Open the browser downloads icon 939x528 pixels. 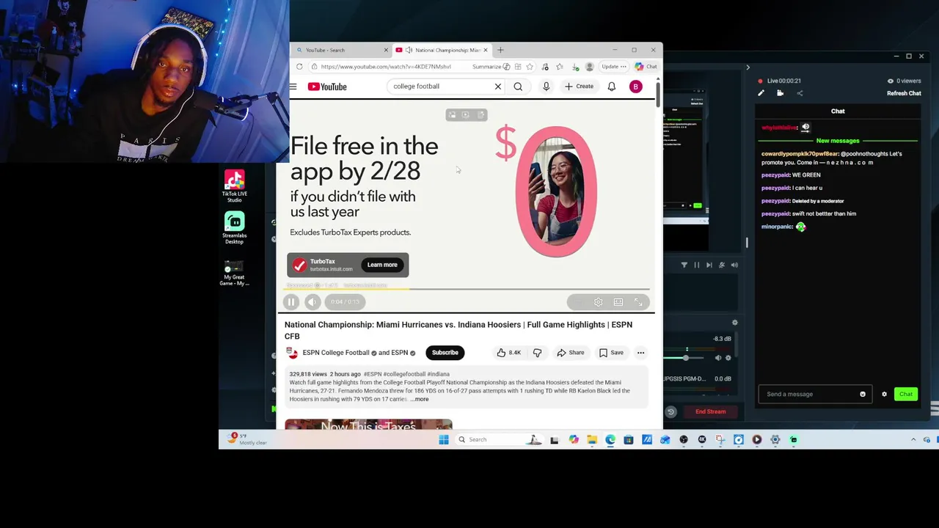(574, 67)
